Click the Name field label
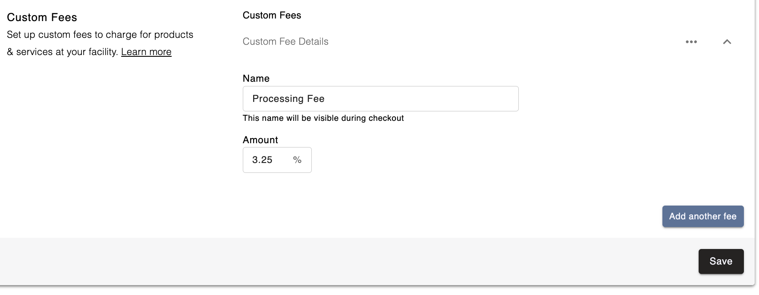759x295 pixels. click(256, 79)
